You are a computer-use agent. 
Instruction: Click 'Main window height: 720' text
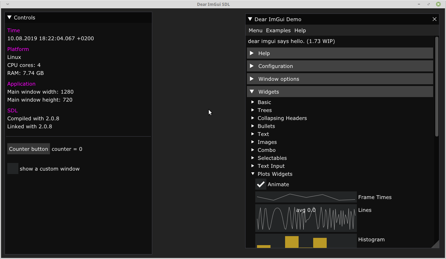[40, 100]
